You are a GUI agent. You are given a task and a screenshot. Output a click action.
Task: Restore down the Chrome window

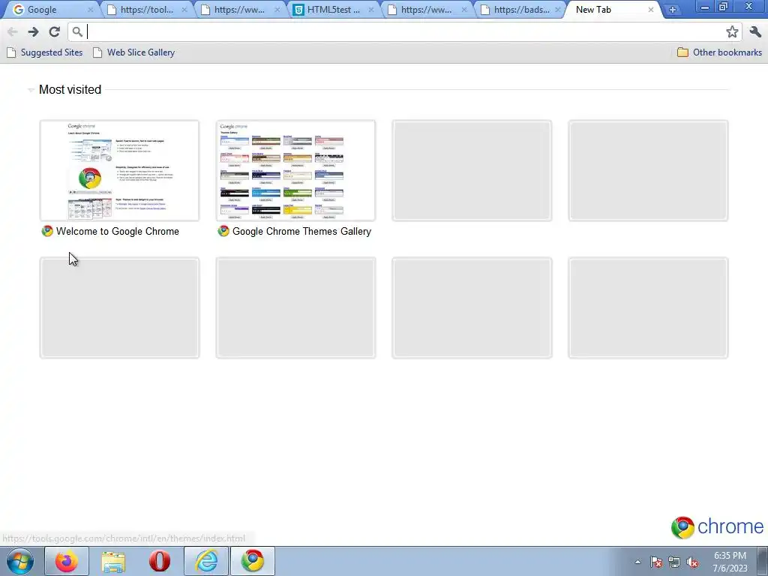tap(724, 7)
